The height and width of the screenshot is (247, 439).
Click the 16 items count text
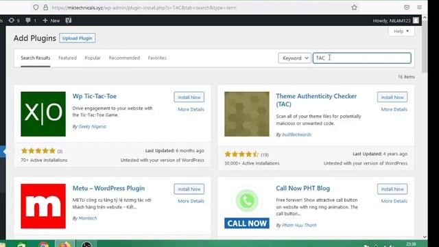406,76
